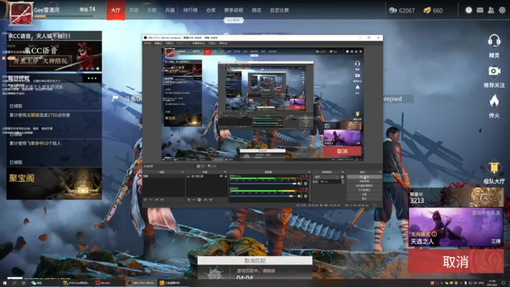Click the 退出 exit button in OBS controls
This screenshot has width=510, height=287.
pos(364,198)
